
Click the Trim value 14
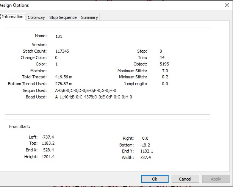point(162,58)
